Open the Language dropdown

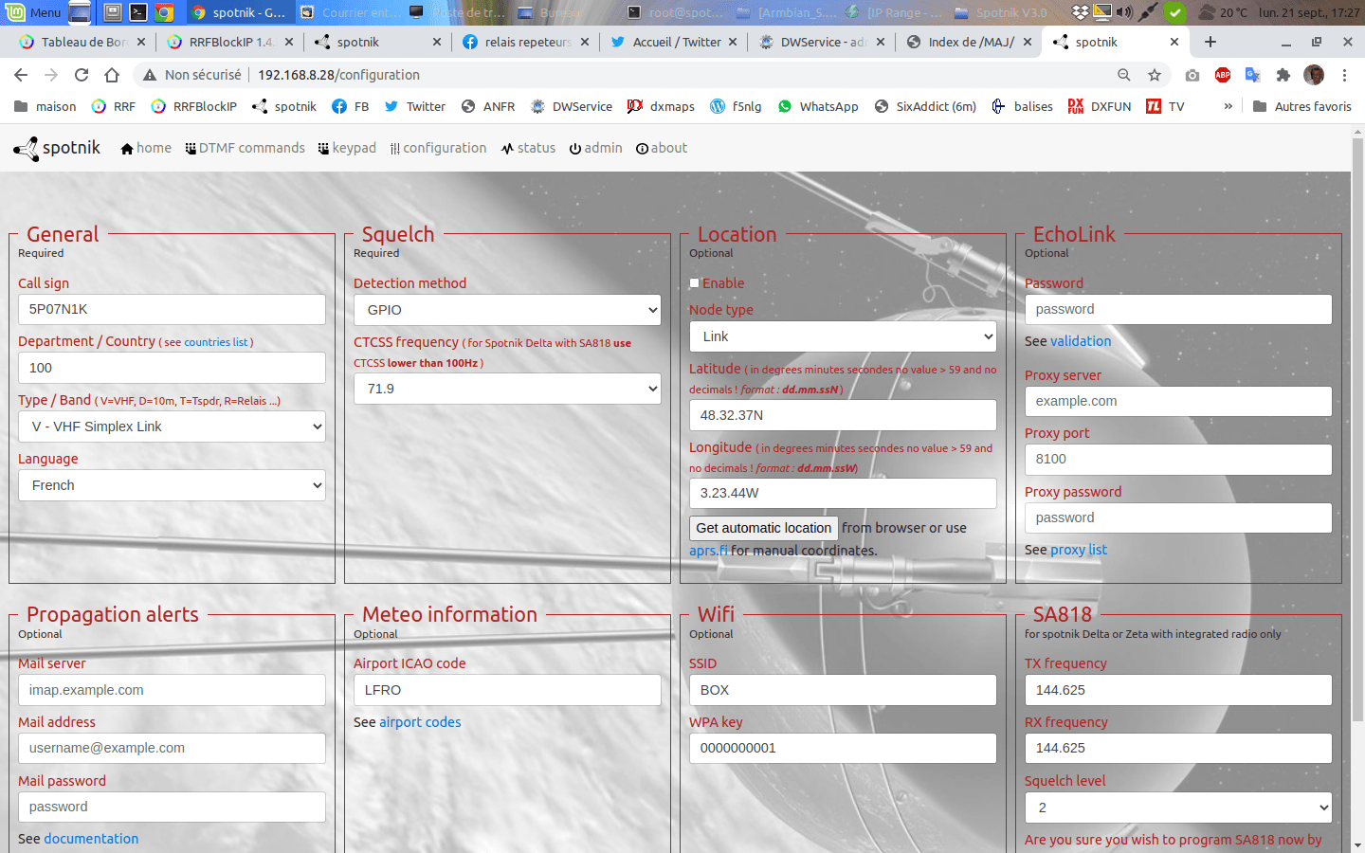tap(172, 485)
